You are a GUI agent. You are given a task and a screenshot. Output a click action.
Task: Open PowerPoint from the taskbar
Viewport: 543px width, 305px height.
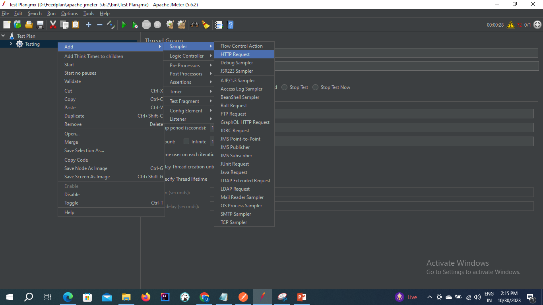click(301, 297)
